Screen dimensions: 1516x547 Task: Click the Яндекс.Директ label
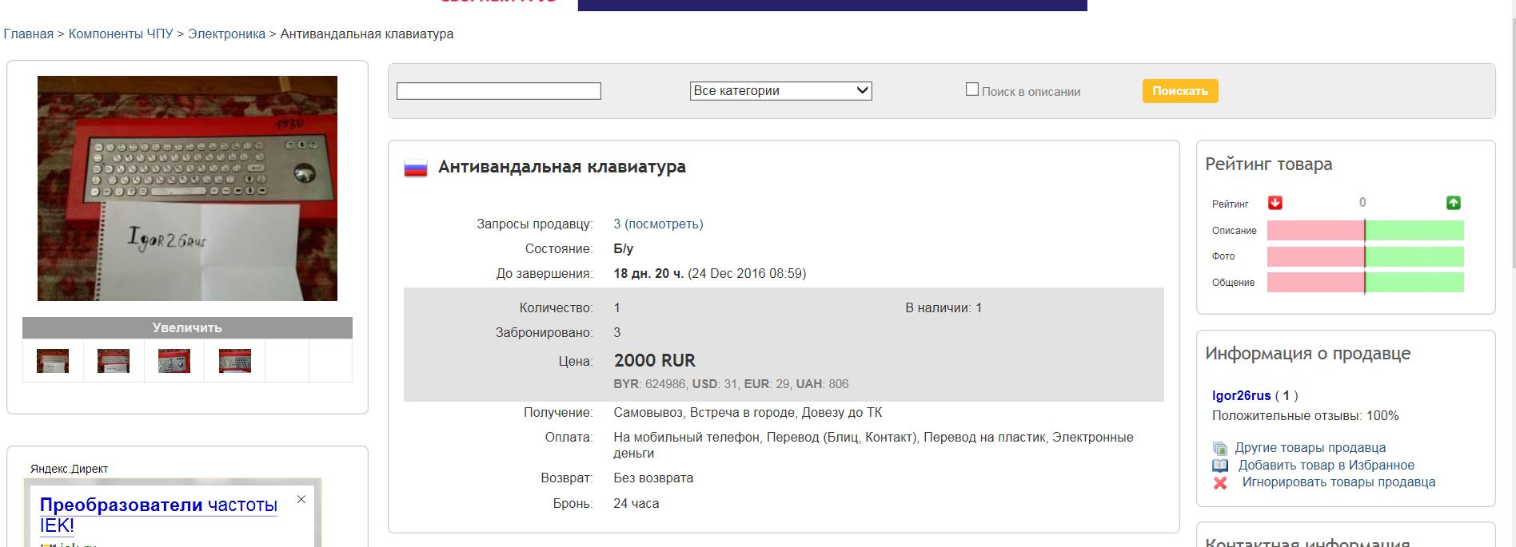pos(69,469)
